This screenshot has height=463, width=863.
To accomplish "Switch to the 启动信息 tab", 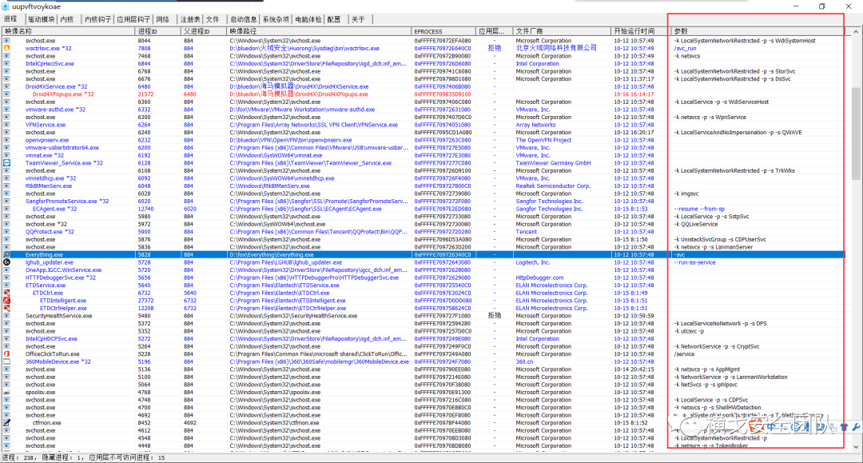I will (243, 19).
